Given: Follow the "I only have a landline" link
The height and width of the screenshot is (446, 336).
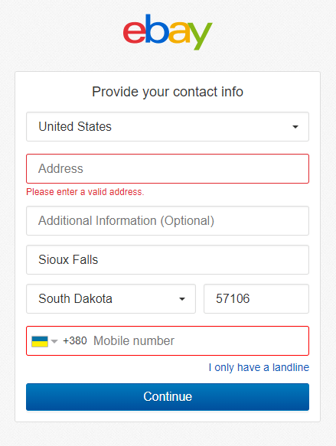Looking at the screenshot, I should (x=259, y=367).
